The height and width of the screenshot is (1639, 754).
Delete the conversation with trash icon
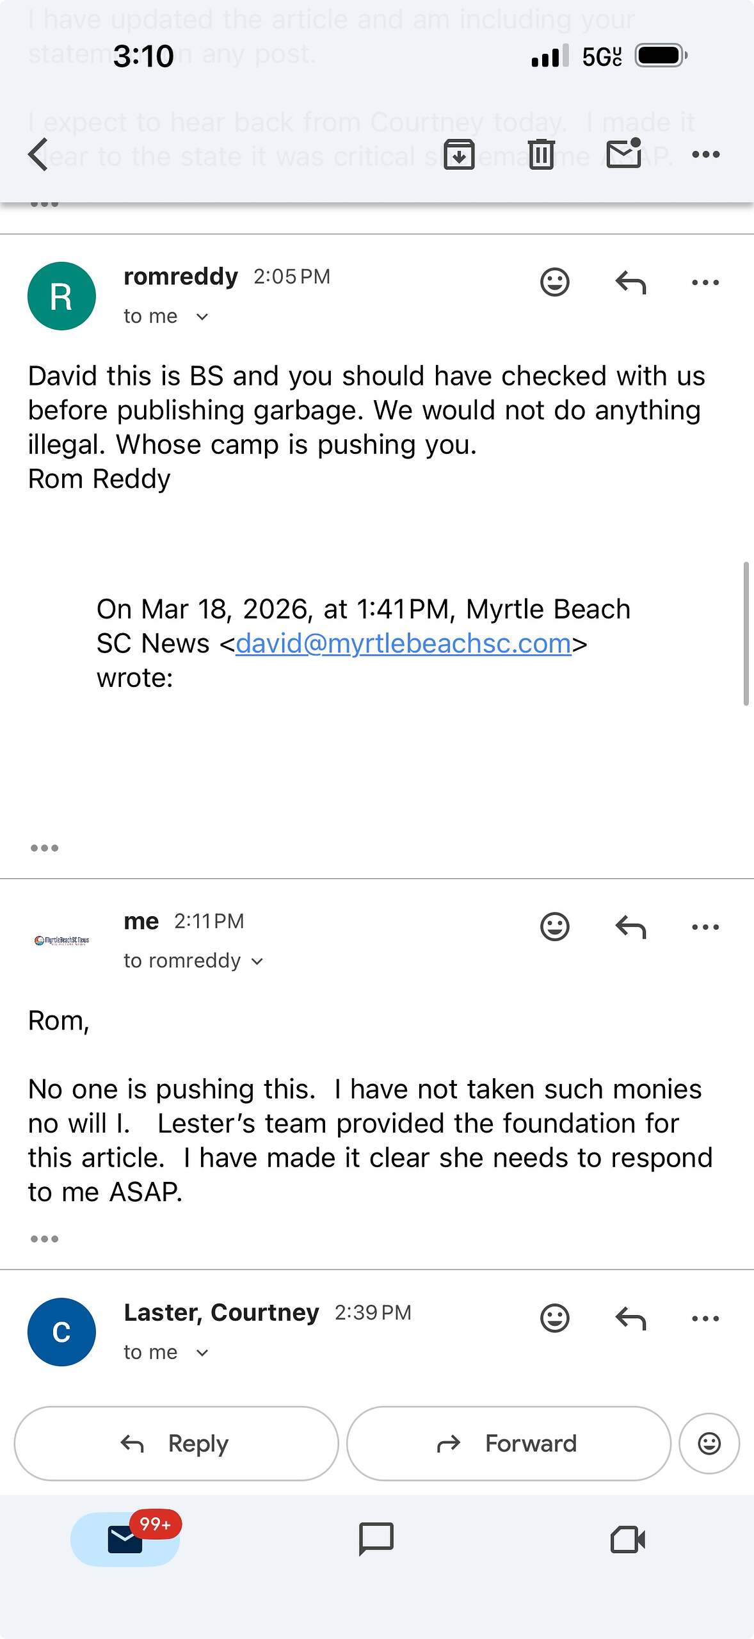point(541,154)
